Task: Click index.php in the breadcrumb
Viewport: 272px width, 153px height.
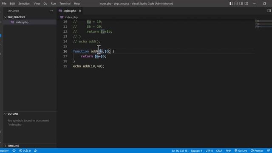Action: (x=71, y=17)
